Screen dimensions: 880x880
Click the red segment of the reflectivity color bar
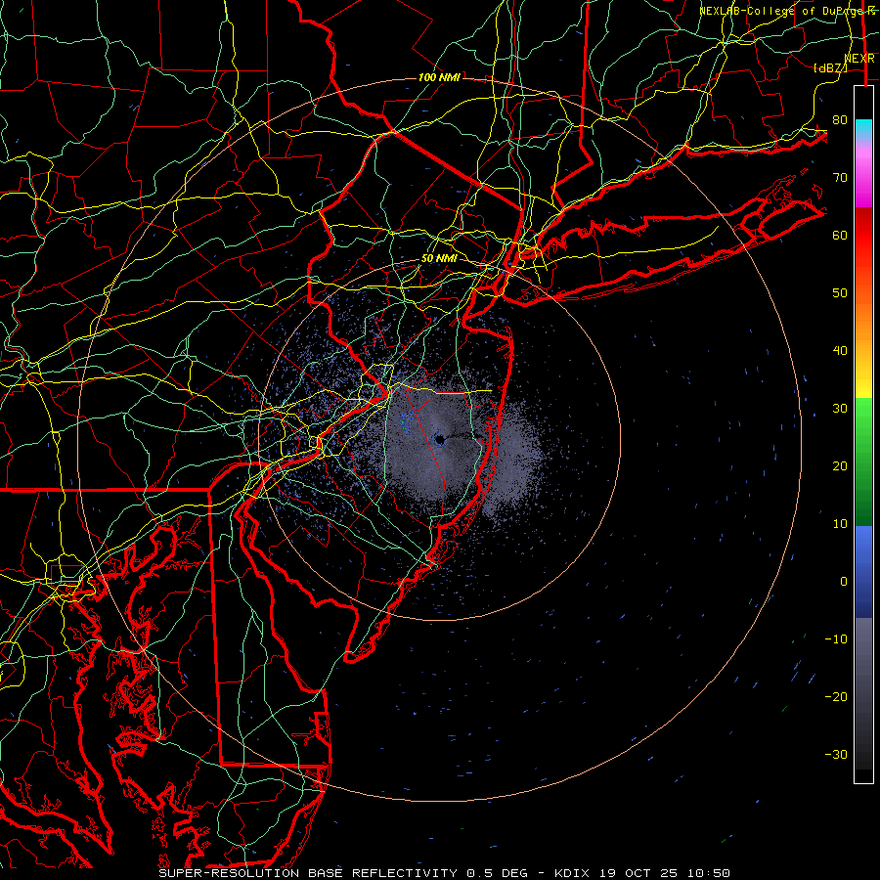863,237
